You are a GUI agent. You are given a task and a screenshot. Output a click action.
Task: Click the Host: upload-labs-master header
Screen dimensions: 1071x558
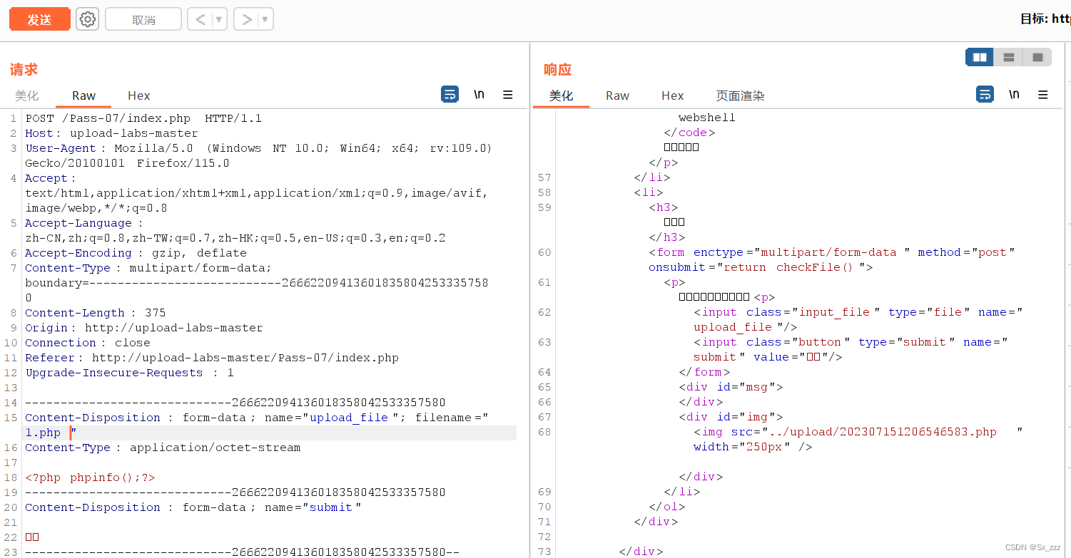pyautogui.click(x=111, y=133)
